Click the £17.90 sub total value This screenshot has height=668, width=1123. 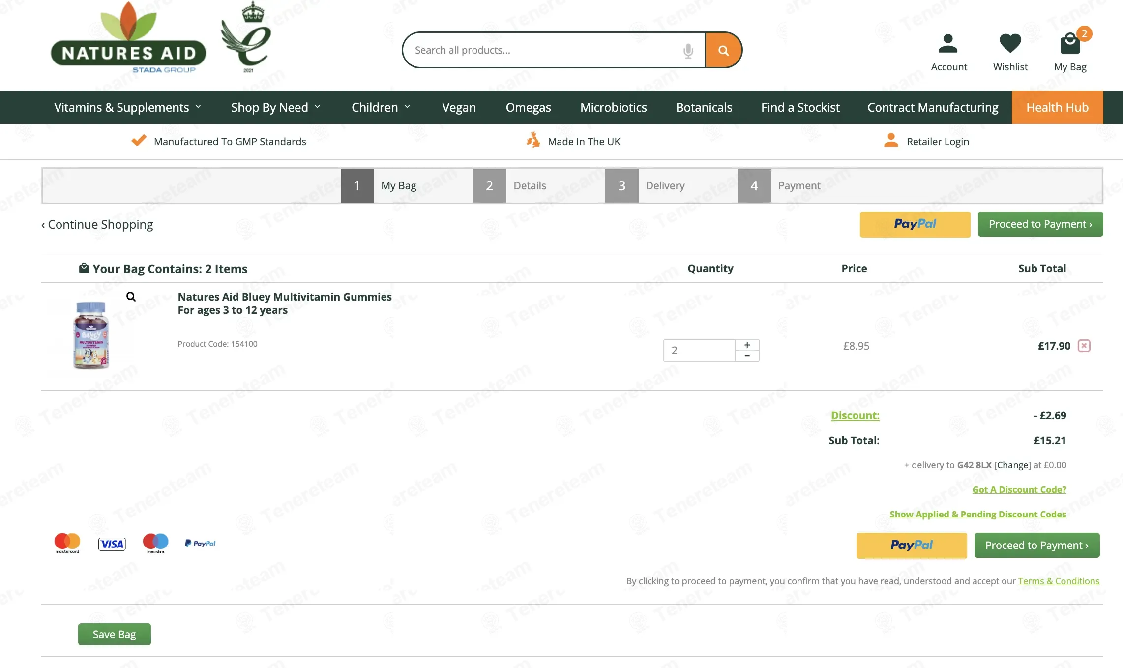point(1054,346)
